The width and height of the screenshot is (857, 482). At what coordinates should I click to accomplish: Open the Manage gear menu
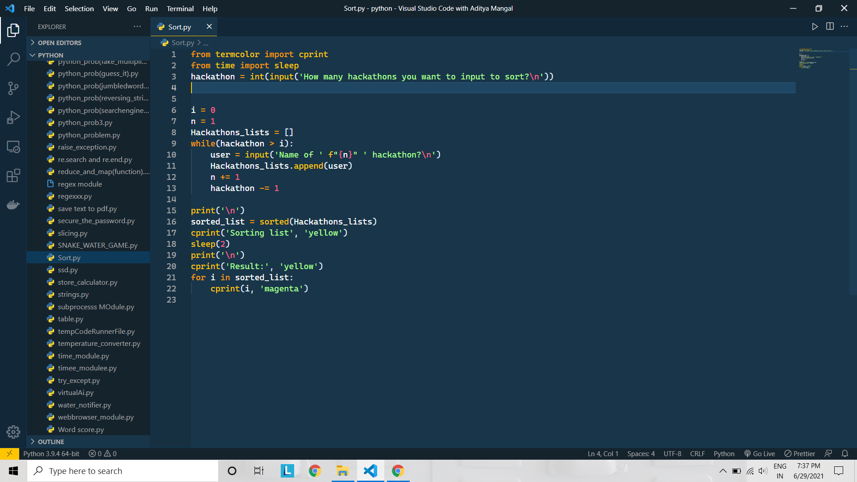(13, 432)
